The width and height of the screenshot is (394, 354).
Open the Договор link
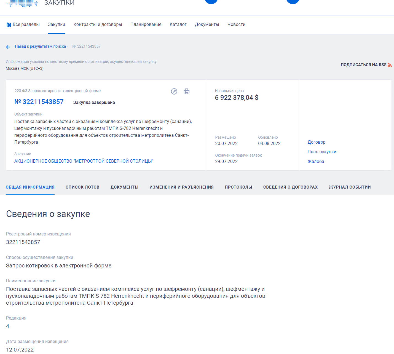pyautogui.click(x=317, y=142)
